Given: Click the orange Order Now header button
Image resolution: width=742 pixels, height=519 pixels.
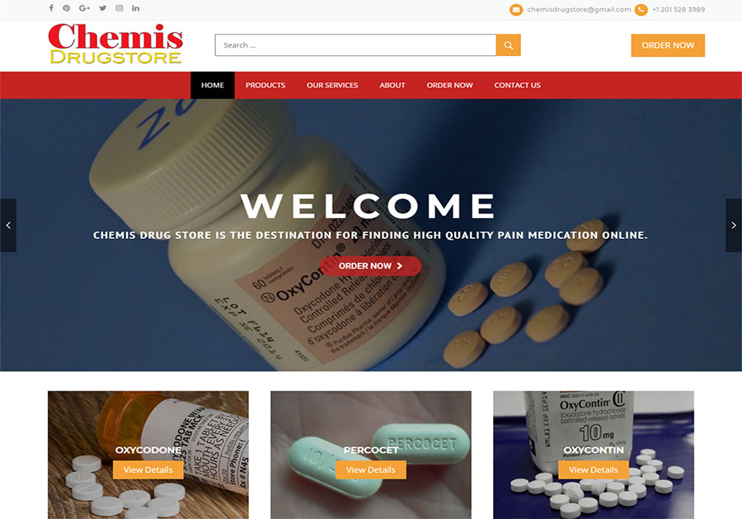Looking at the screenshot, I should pos(668,45).
